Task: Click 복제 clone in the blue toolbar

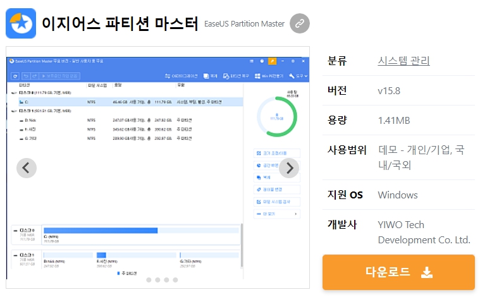Action: coord(211,76)
